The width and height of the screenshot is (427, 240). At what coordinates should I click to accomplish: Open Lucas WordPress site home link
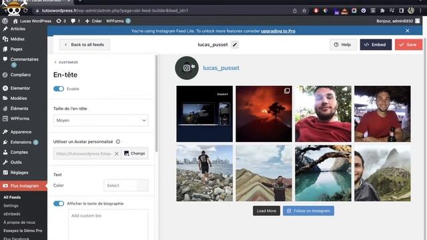click(32, 21)
